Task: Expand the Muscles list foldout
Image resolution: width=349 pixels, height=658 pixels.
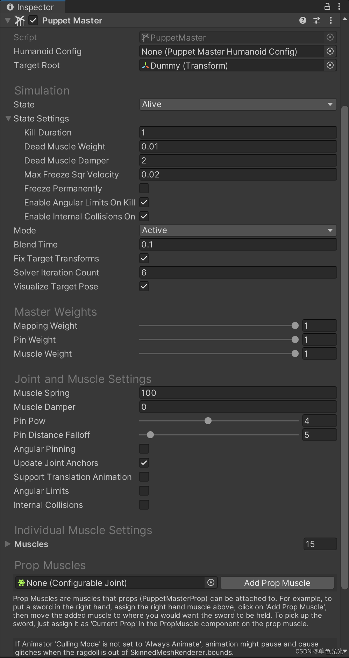Action: (x=8, y=544)
